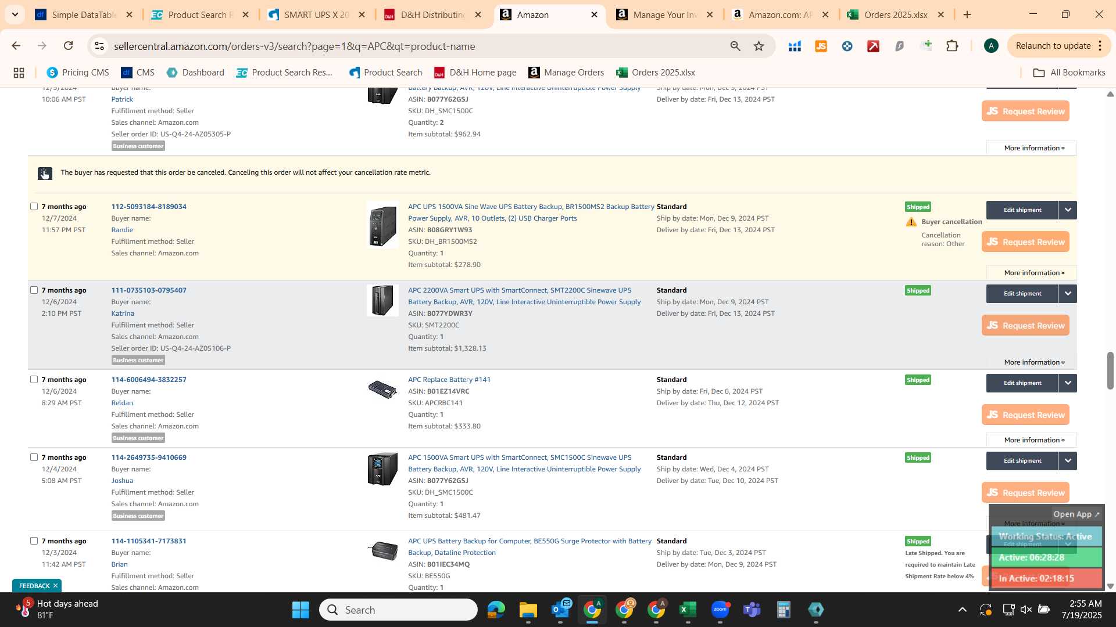This screenshot has width=1116, height=627.
Task: Expand More information for Patrick's order
Action: (x=1032, y=148)
